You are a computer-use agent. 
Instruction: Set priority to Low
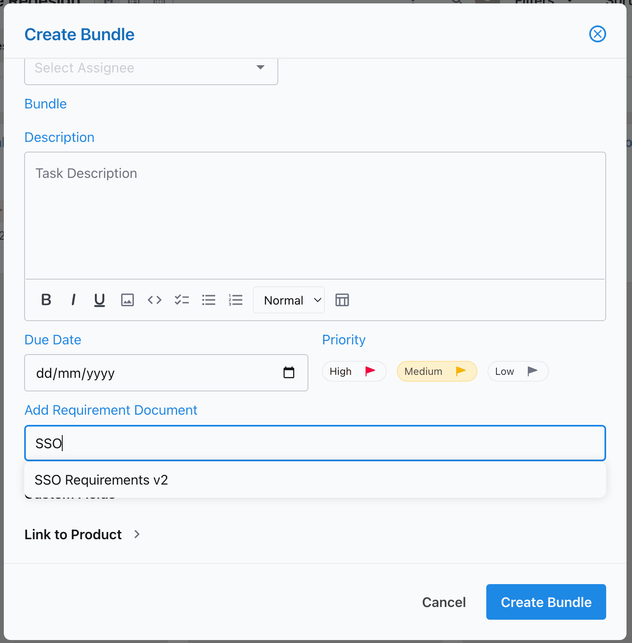click(518, 371)
